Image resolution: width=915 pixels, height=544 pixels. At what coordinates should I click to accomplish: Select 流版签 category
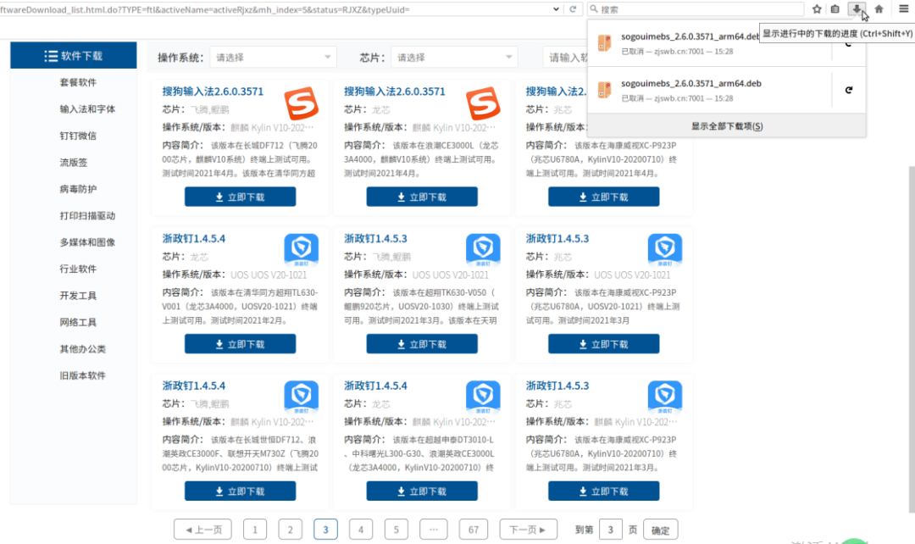tap(74, 162)
